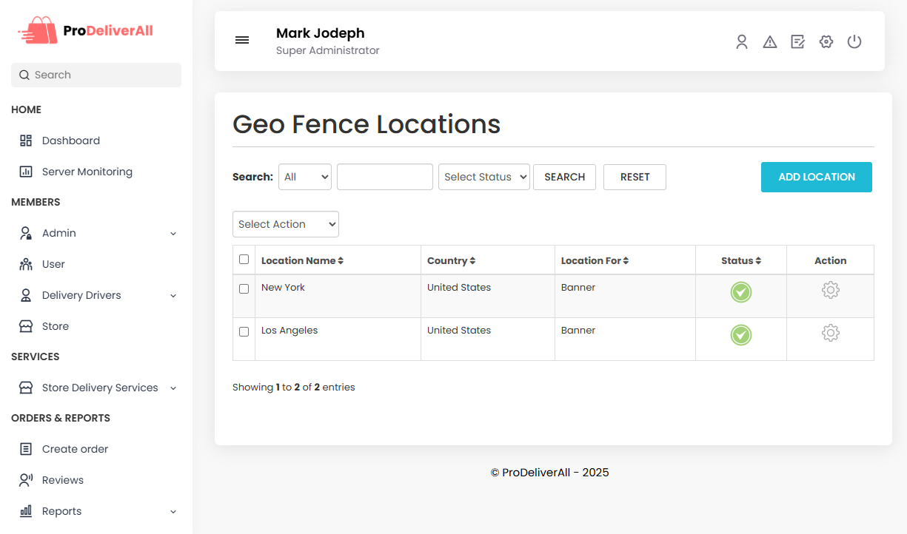Click the ProDeliverAll logo
Screen dimensions: 907x534
[x=85, y=30]
